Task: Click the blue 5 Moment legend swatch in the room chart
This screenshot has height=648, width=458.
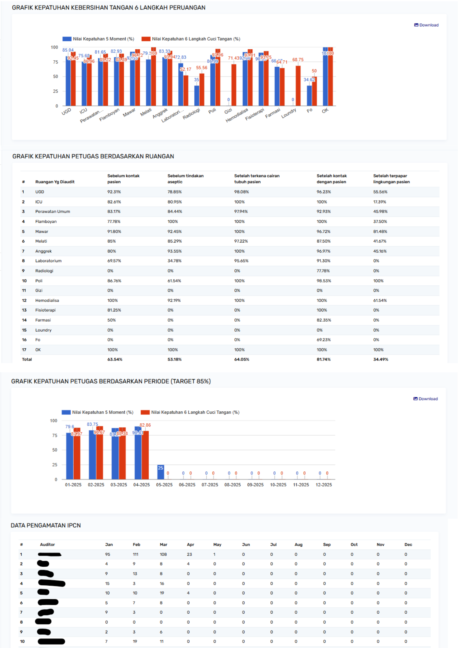Action: pos(67,39)
